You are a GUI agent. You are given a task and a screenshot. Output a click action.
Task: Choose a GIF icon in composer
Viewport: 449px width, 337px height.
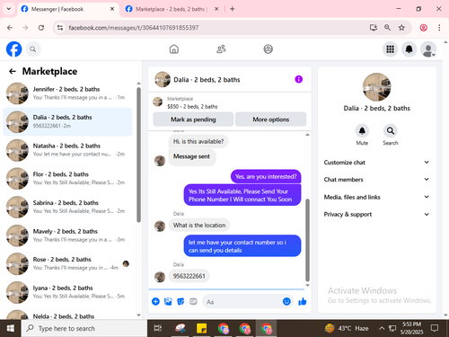[193, 301]
